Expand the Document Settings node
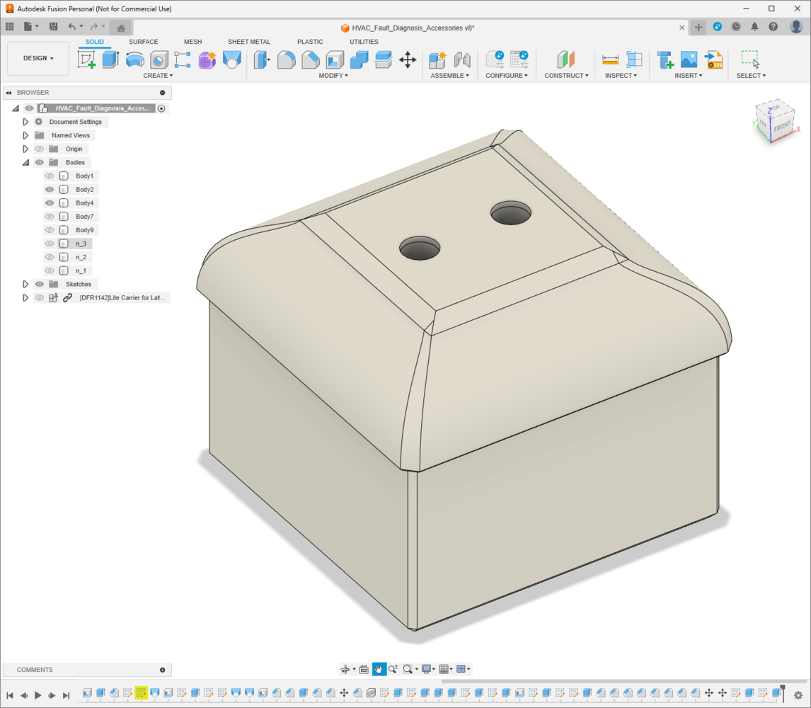The height and width of the screenshot is (708, 811). click(x=25, y=122)
